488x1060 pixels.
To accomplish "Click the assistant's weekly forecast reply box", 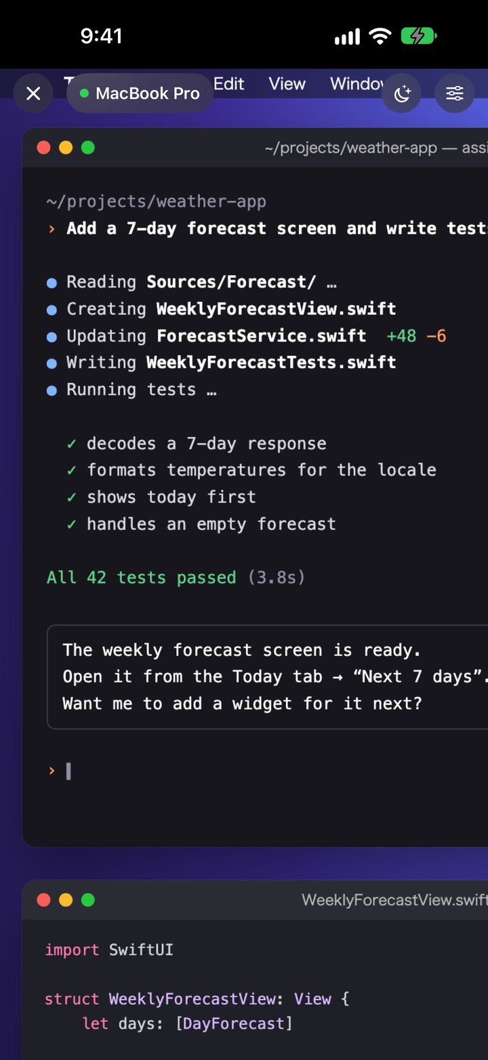I will [268, 676].
